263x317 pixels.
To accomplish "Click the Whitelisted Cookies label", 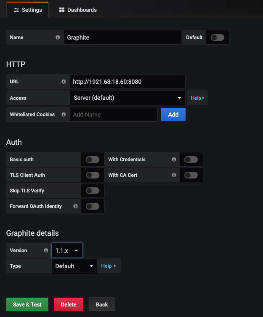I will click(32, 115).
